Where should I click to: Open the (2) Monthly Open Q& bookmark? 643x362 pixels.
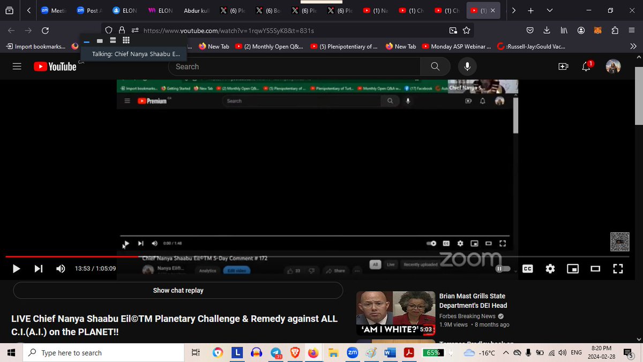[268, 47]
